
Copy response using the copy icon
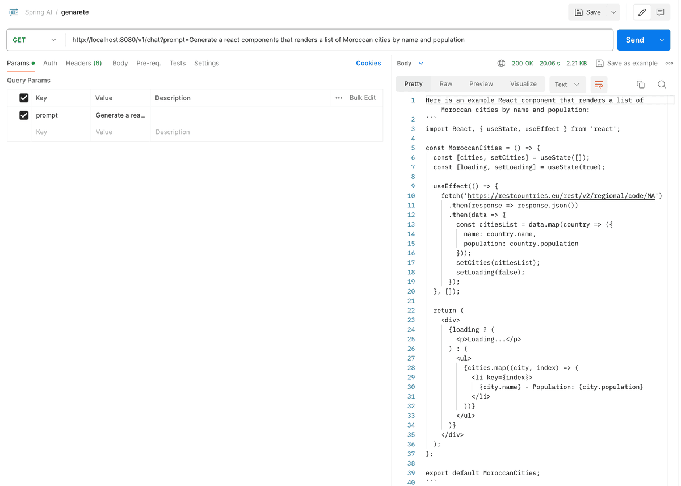640,85
